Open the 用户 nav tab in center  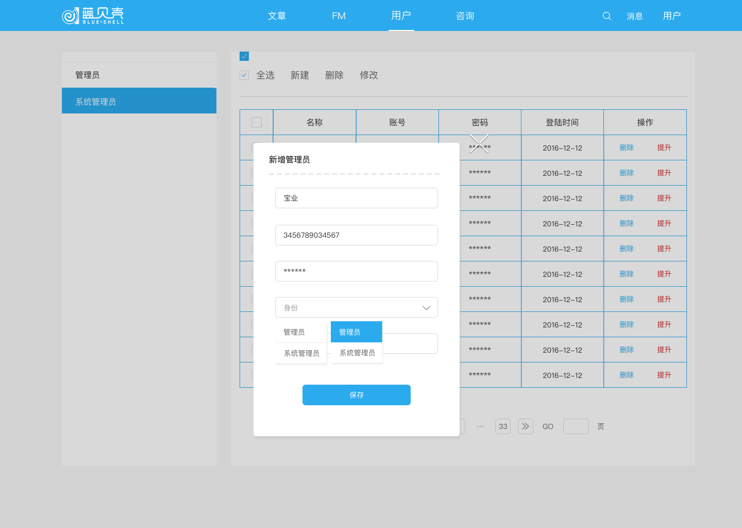tap(401, 15)
